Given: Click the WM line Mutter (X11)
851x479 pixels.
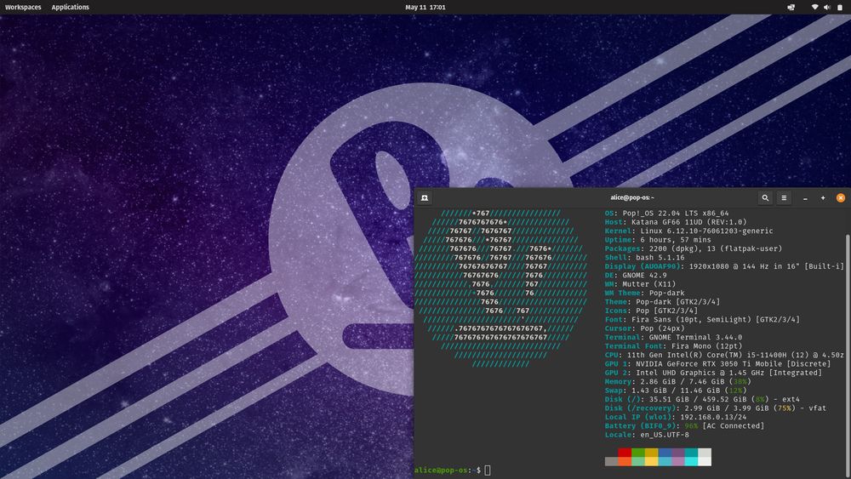Looking at the screenshot, I should (640, 284).
